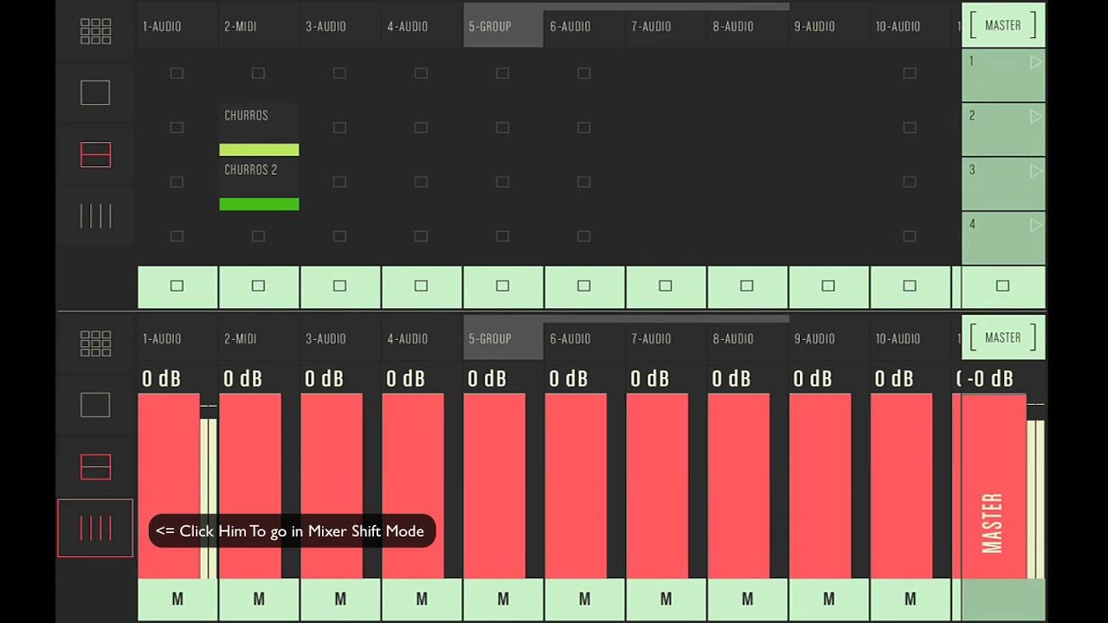The image size is (1108, 623).
Task: Select 3-AUDIO header in mixer panel
Action: pyautogui.click(x=340, y=339)
